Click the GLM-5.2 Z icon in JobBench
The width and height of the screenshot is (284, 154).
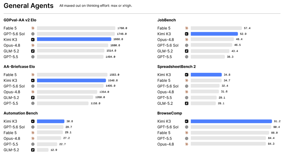187,51
